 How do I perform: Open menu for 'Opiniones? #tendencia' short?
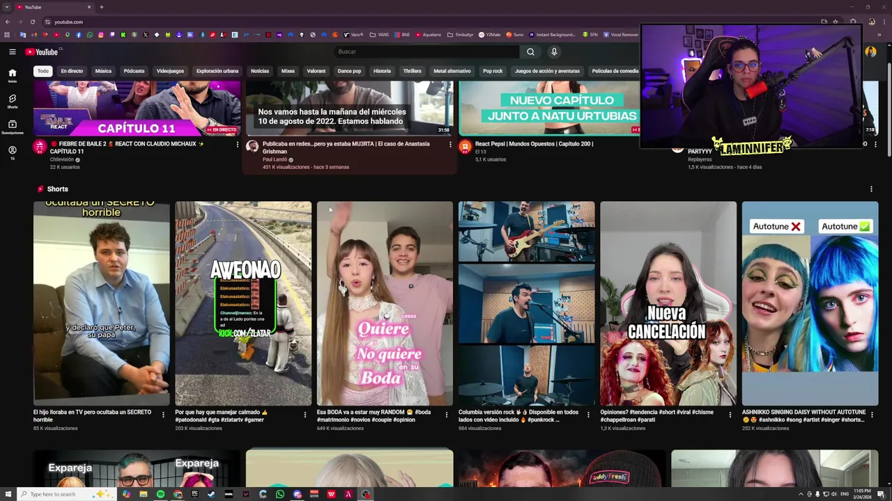[x=730, y=415]
